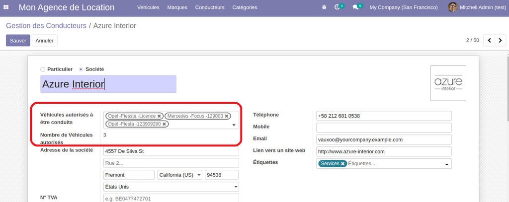Viewport: 509px width, 202px height.
Task: Open the Conducteurs menu
Action: [x=210, y=7]
